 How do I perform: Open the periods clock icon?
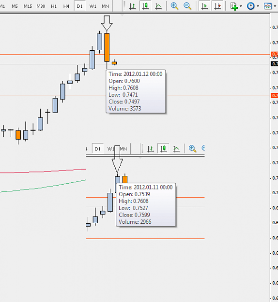pos(250,6)
